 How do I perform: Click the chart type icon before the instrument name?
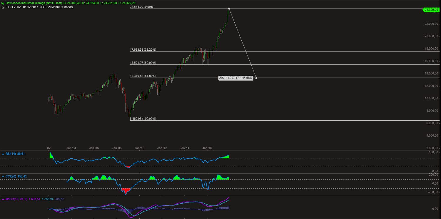(3, 3)
